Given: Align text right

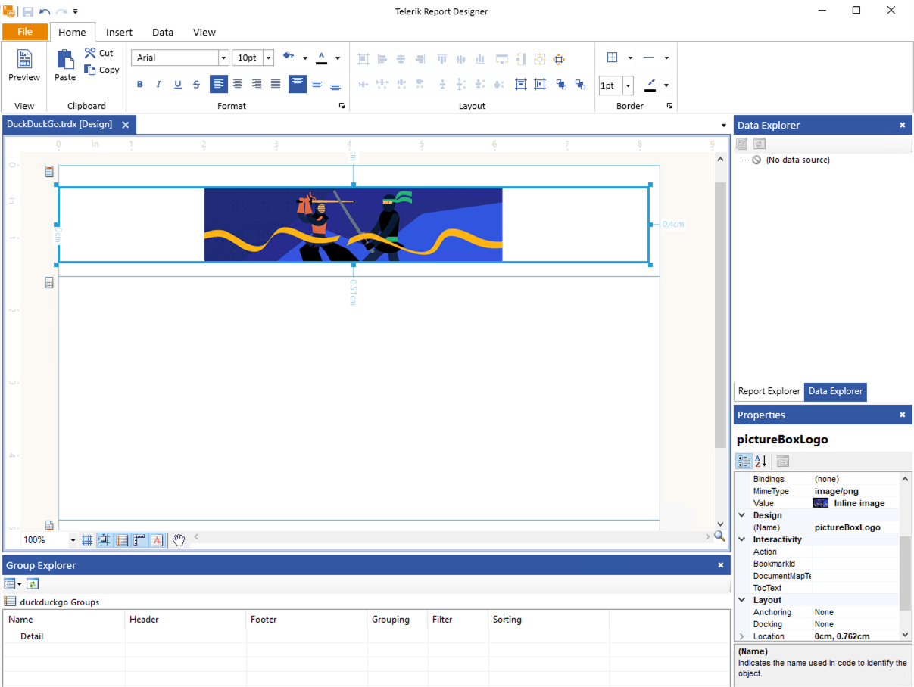Looking at the screenshot, I should (257, 84).
